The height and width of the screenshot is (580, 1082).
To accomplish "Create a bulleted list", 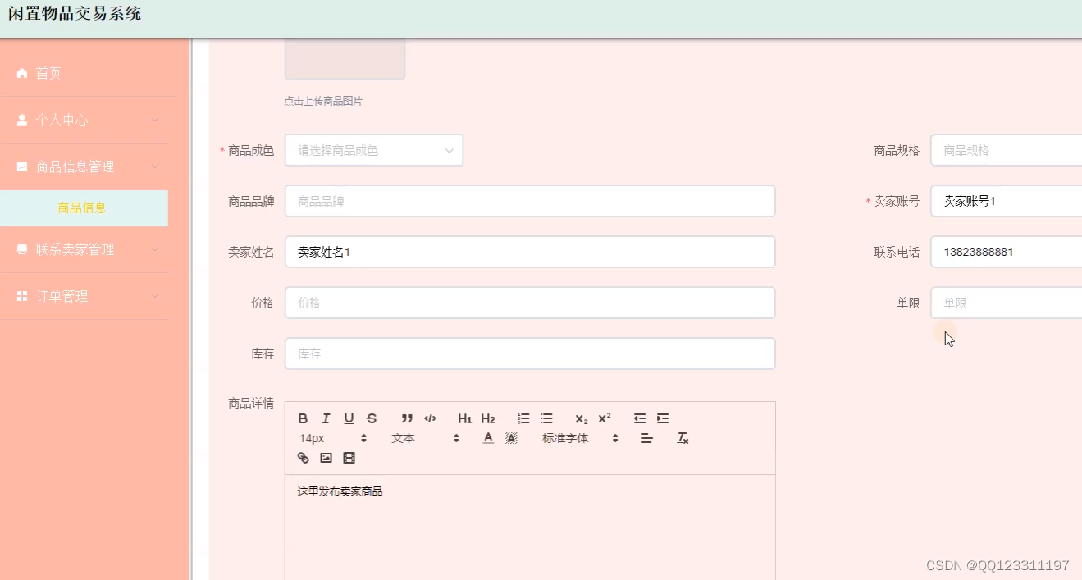I will (x=546, y=418).
